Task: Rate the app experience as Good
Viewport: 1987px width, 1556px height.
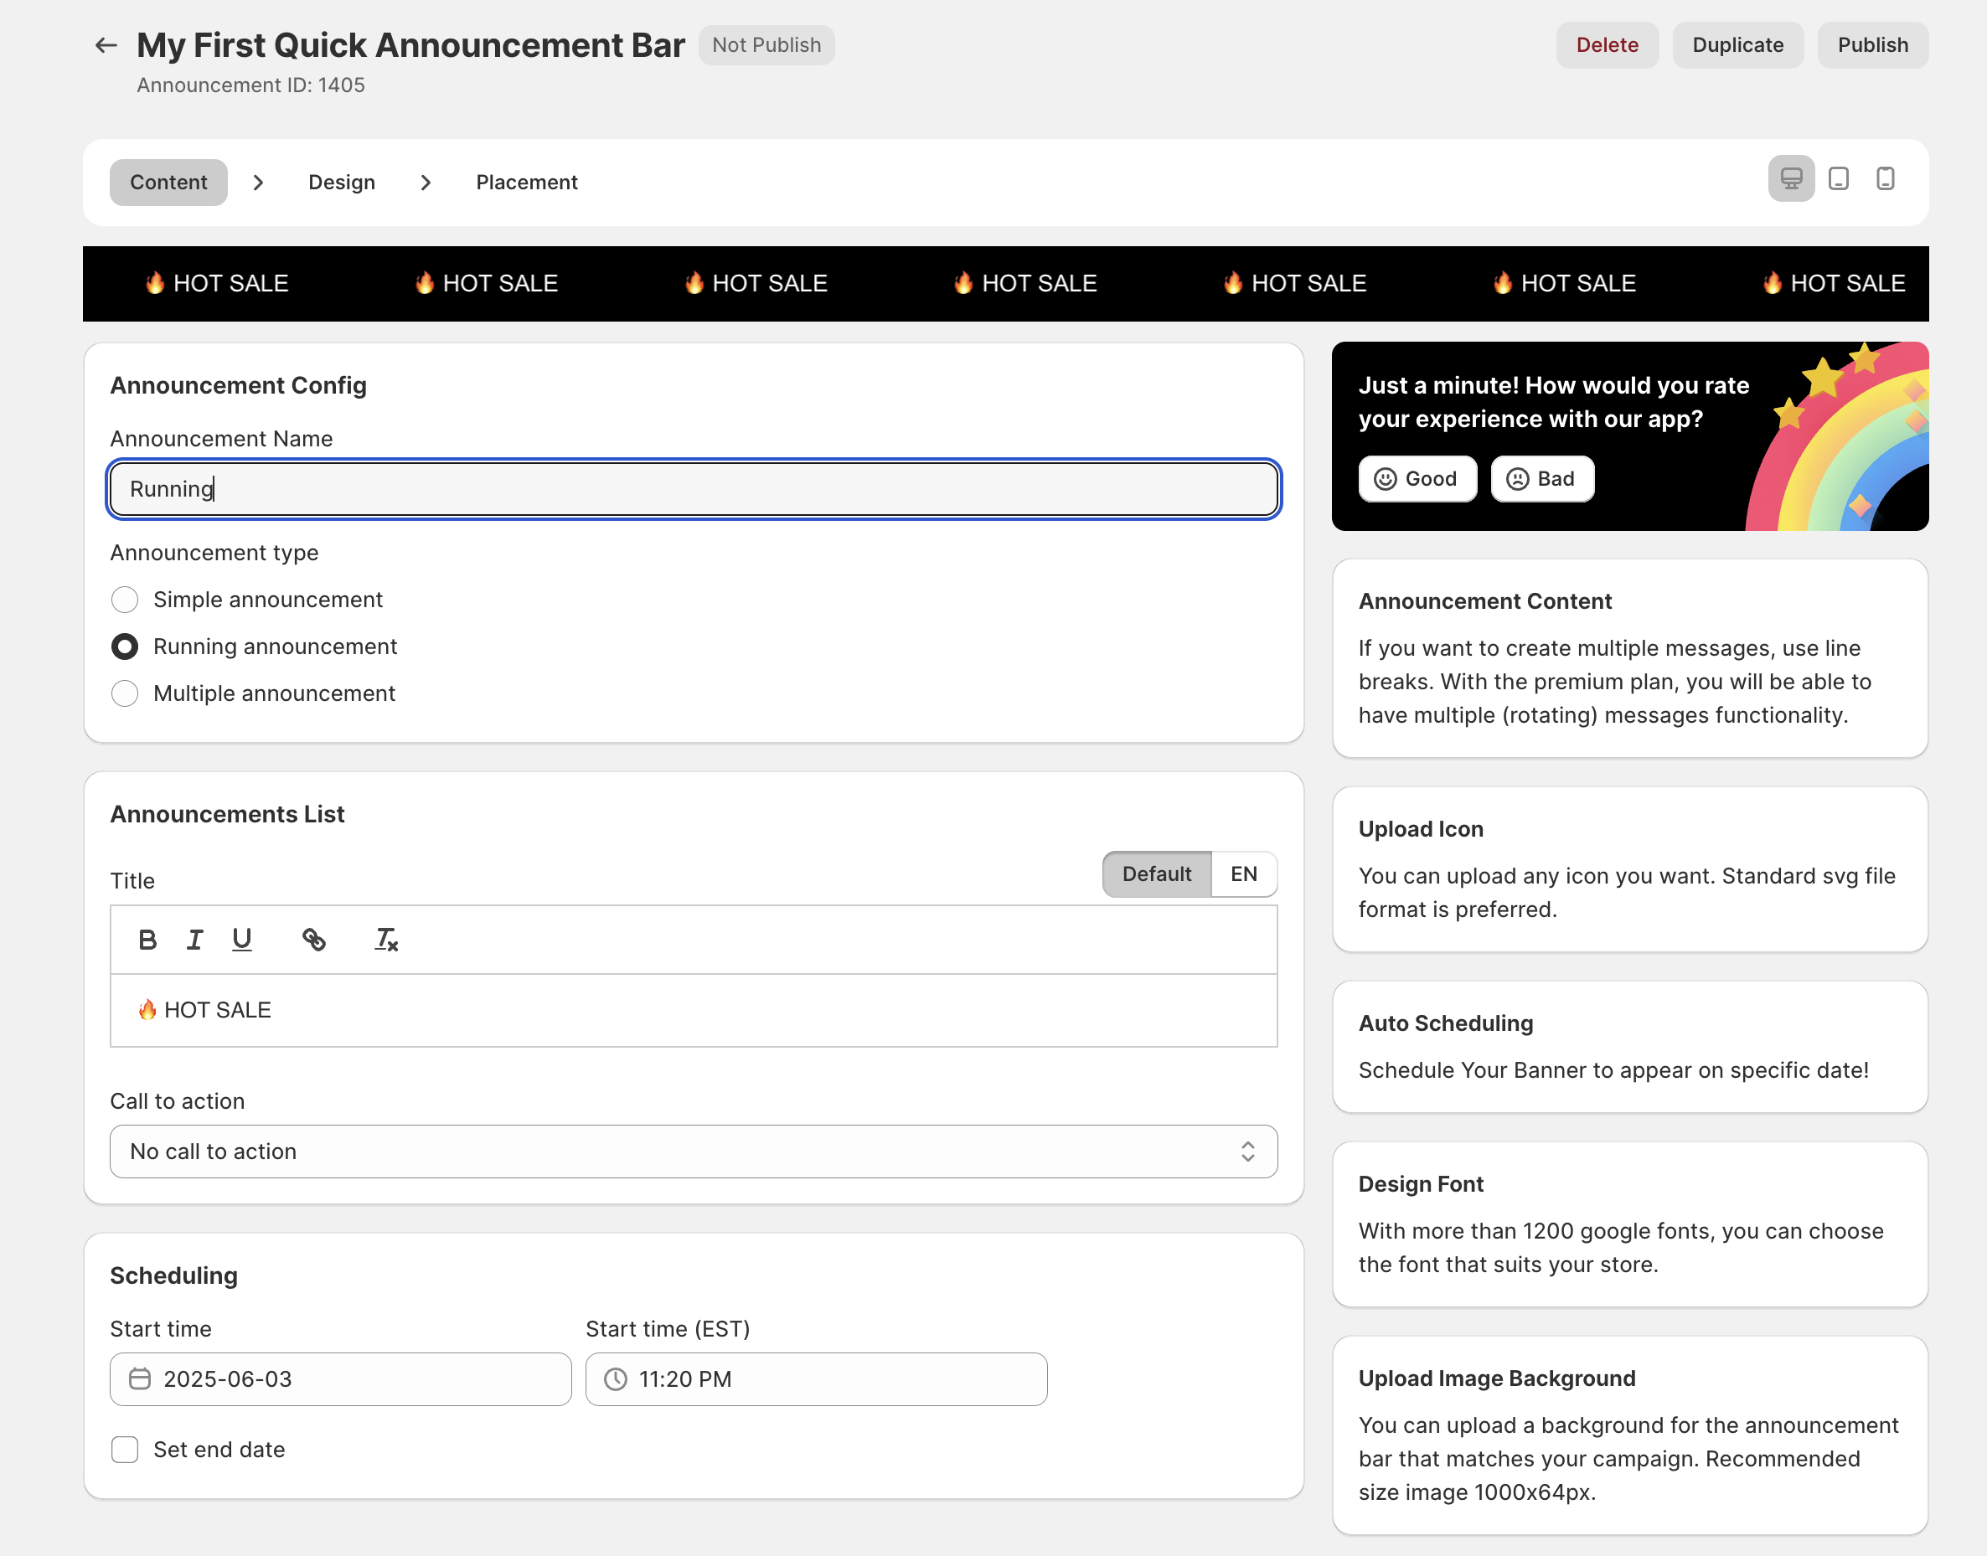Action: click(x=1417, y=479)
